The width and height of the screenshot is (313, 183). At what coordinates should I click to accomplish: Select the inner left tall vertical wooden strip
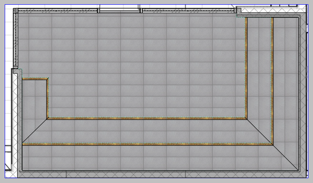[246, 68]
